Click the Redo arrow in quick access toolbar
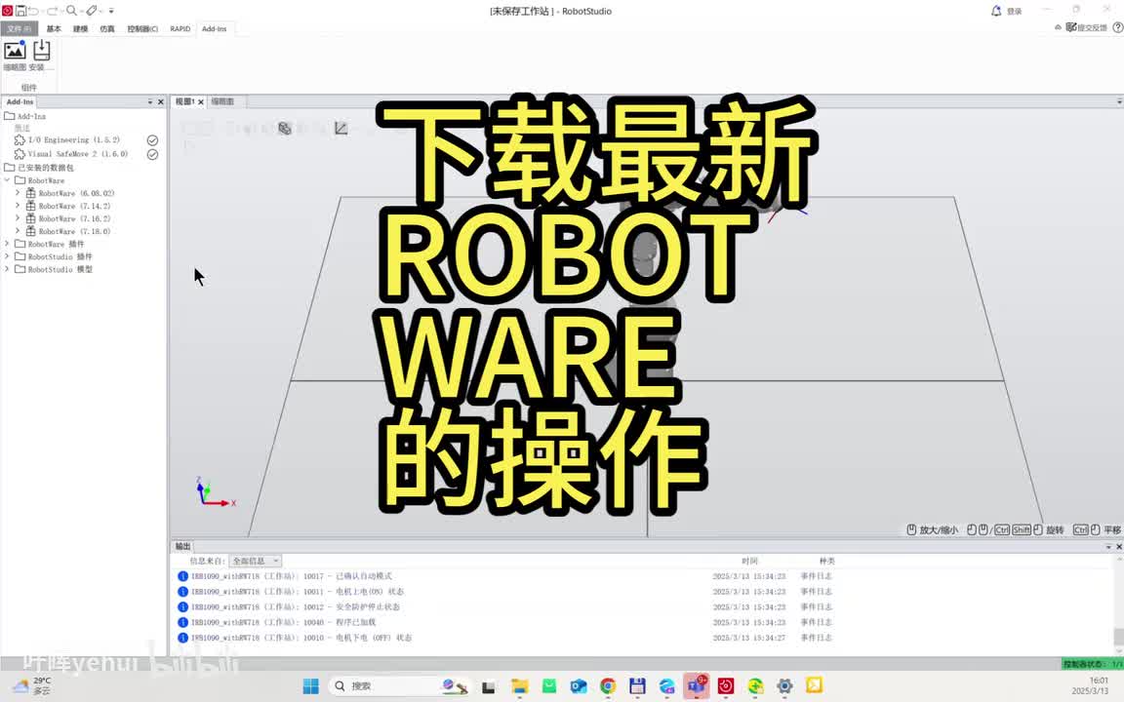1124x702 pixels. point(53,11)
